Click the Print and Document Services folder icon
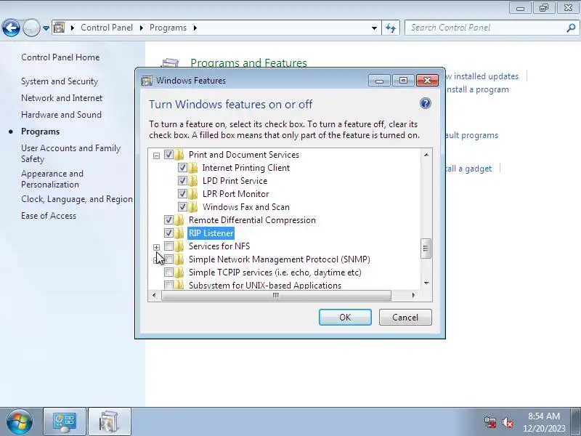 click(x=179, y=155)
